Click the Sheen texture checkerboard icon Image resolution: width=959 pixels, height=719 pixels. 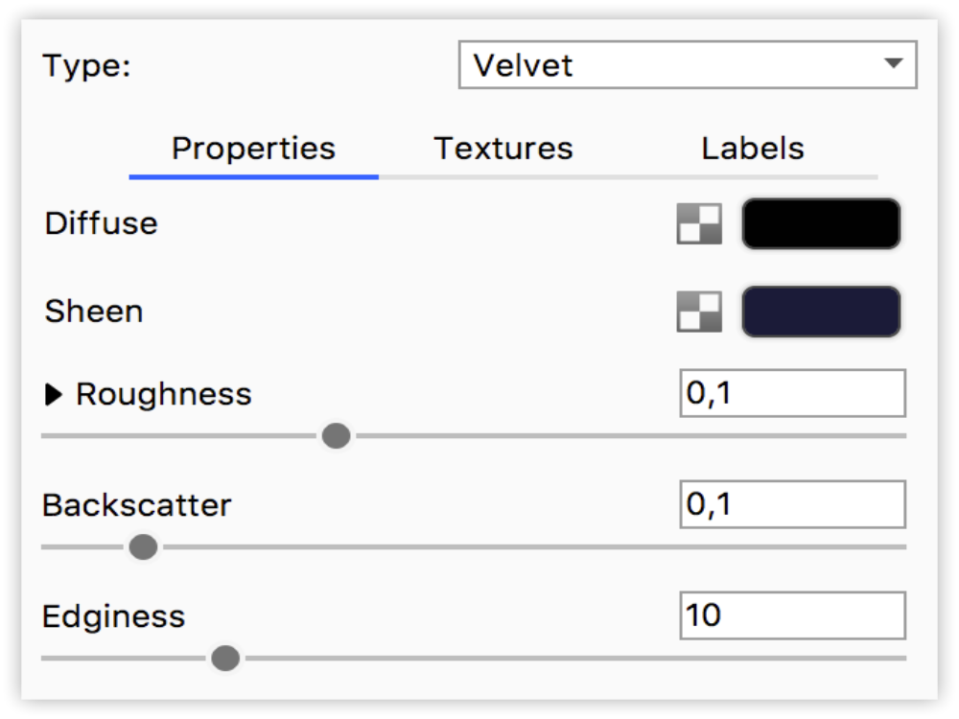[699, 313]
